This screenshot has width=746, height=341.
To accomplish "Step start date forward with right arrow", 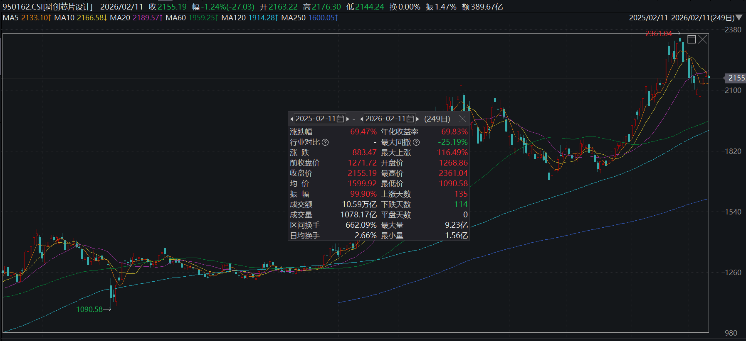I will [348, 119].
